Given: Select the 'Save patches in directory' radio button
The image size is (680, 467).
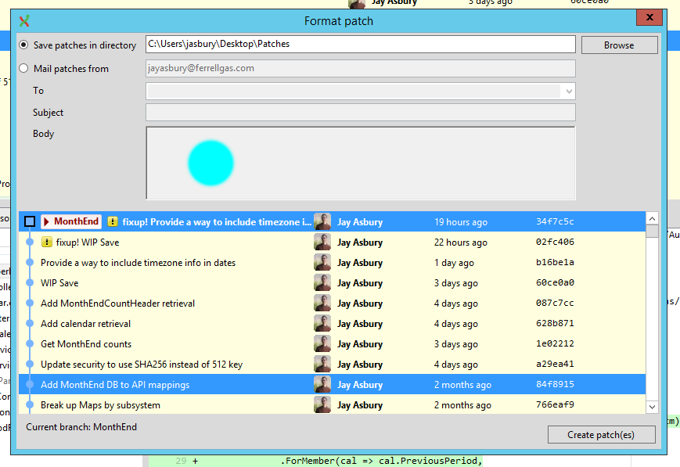Looking at the screenshot, I should (23, 45).
